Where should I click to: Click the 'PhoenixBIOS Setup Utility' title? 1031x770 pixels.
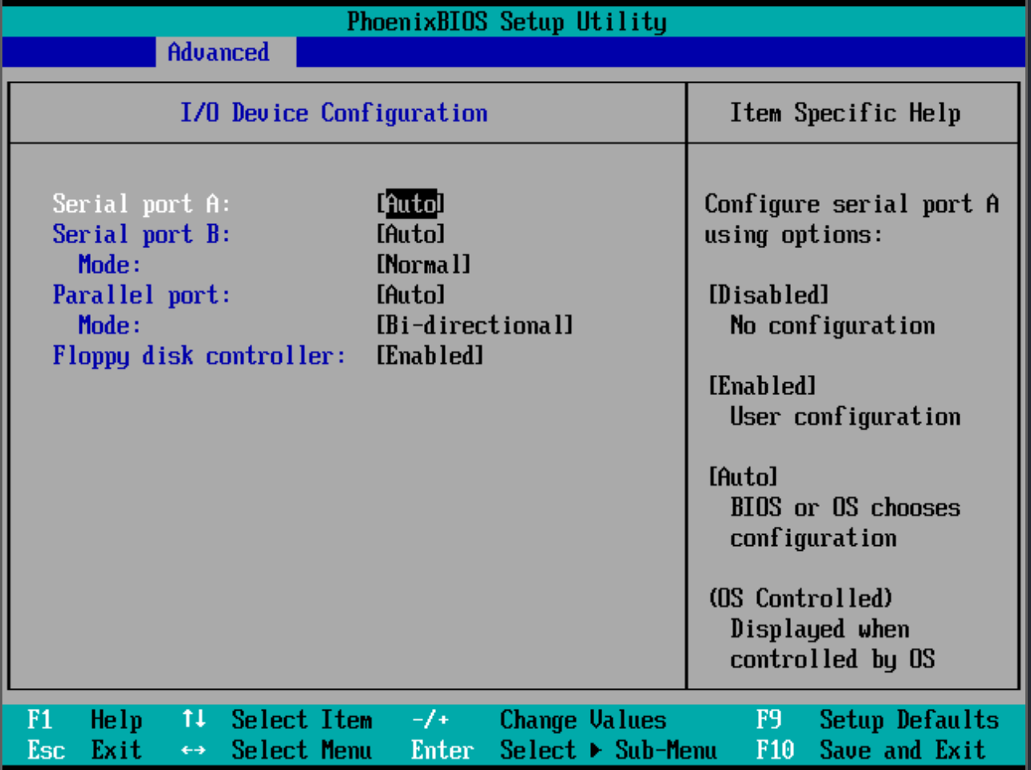[507, 22]
